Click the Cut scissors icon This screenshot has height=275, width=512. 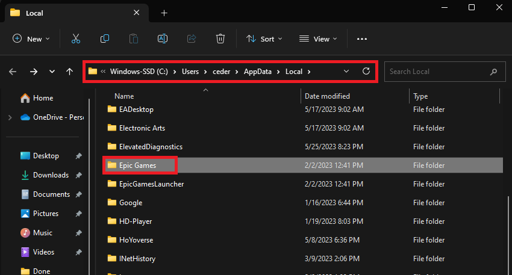[x=76, y=39]
